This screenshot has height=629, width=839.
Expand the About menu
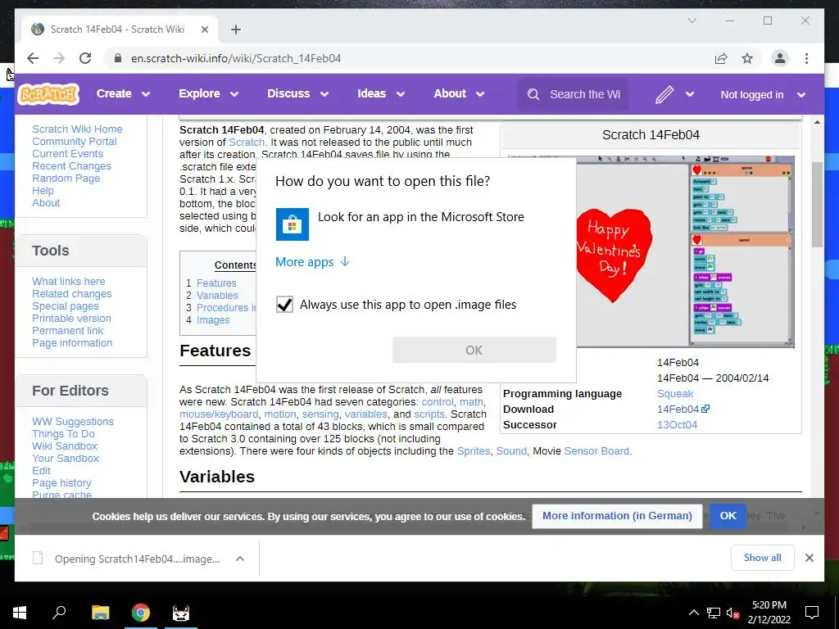click(459, 93)
